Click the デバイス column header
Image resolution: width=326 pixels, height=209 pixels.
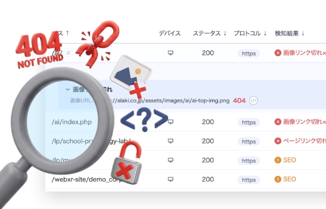coord(170,33)
